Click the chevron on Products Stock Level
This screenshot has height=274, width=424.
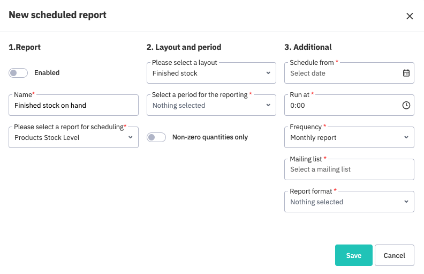point(130,137)
